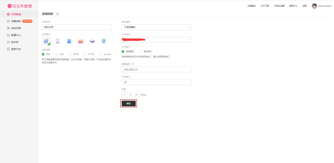
Task: Choose the purple router application icon
Action: click(92, 41)
